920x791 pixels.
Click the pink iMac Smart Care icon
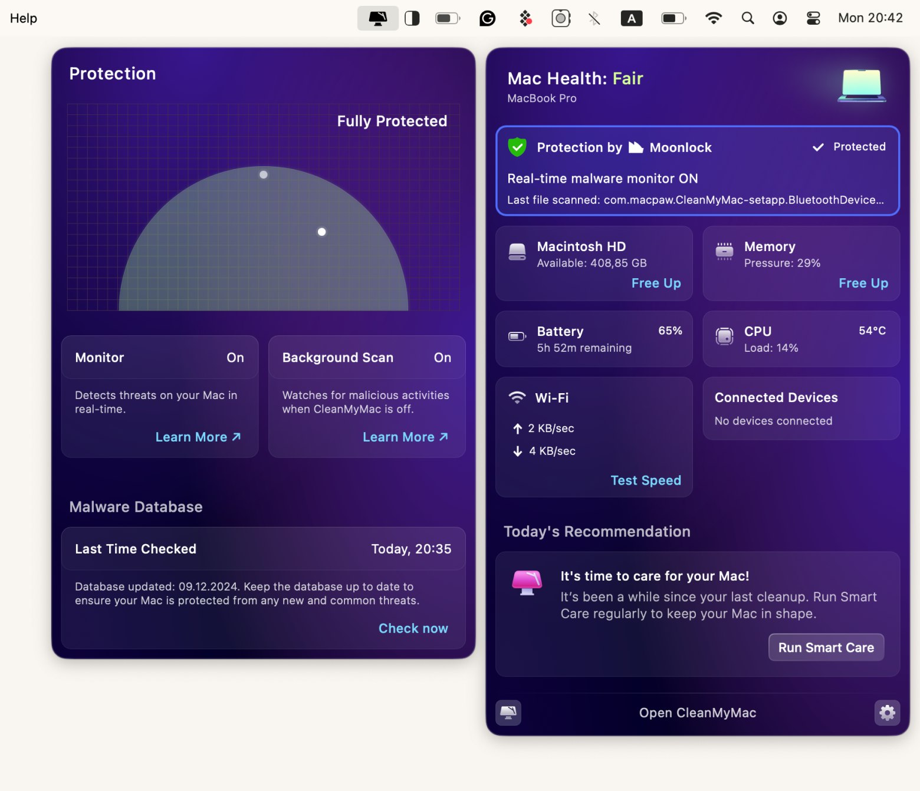pyautogui.click(x=527, y=583)
